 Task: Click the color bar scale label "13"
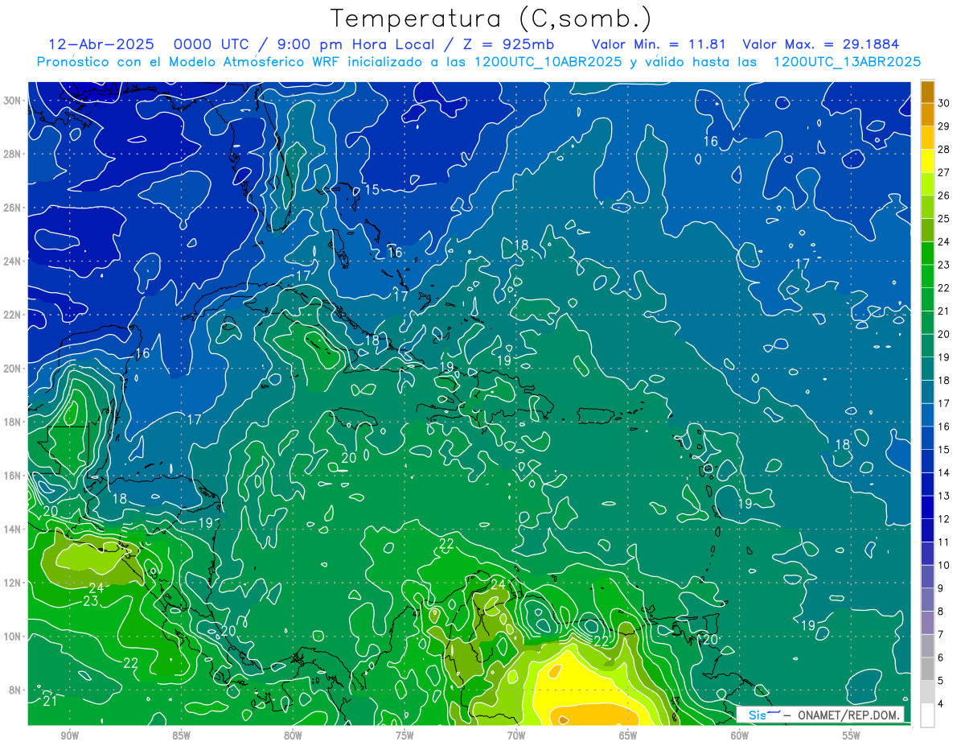944,496
